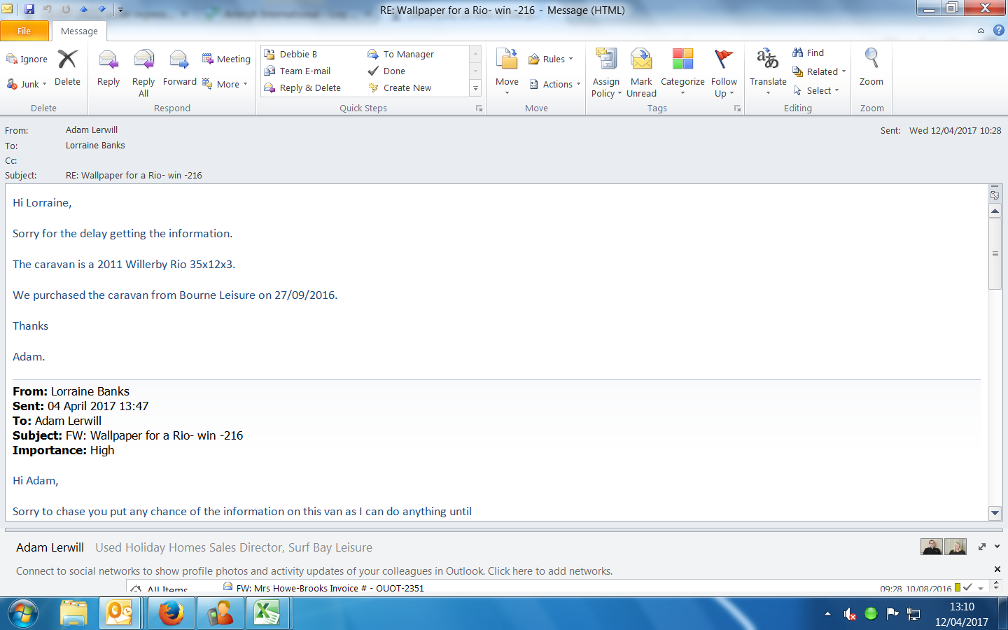Show hidden system tray icons

[x=828, y=614]
